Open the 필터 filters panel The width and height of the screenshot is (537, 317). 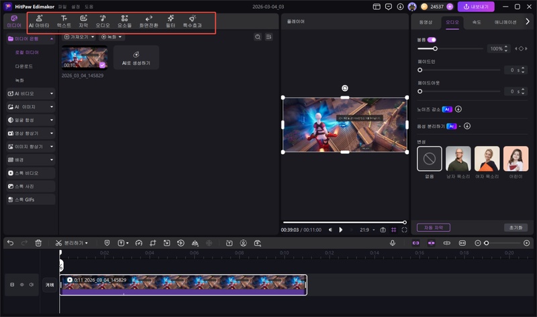170,21
